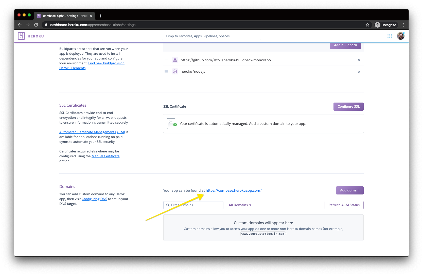Click the nodejs buildpack icon

click(x=175, y=71)
